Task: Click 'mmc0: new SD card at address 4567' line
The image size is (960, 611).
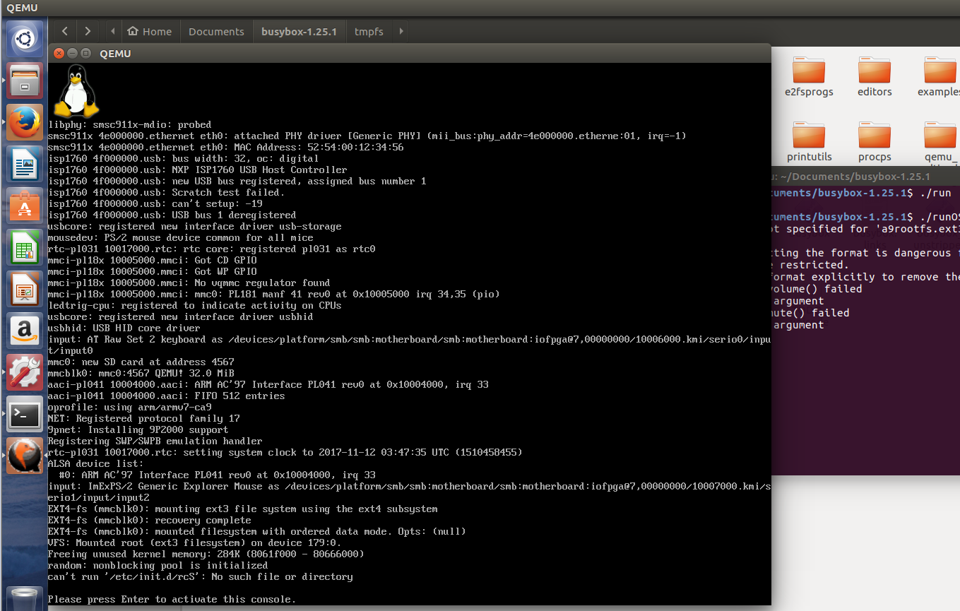Action: pos(141,362)
